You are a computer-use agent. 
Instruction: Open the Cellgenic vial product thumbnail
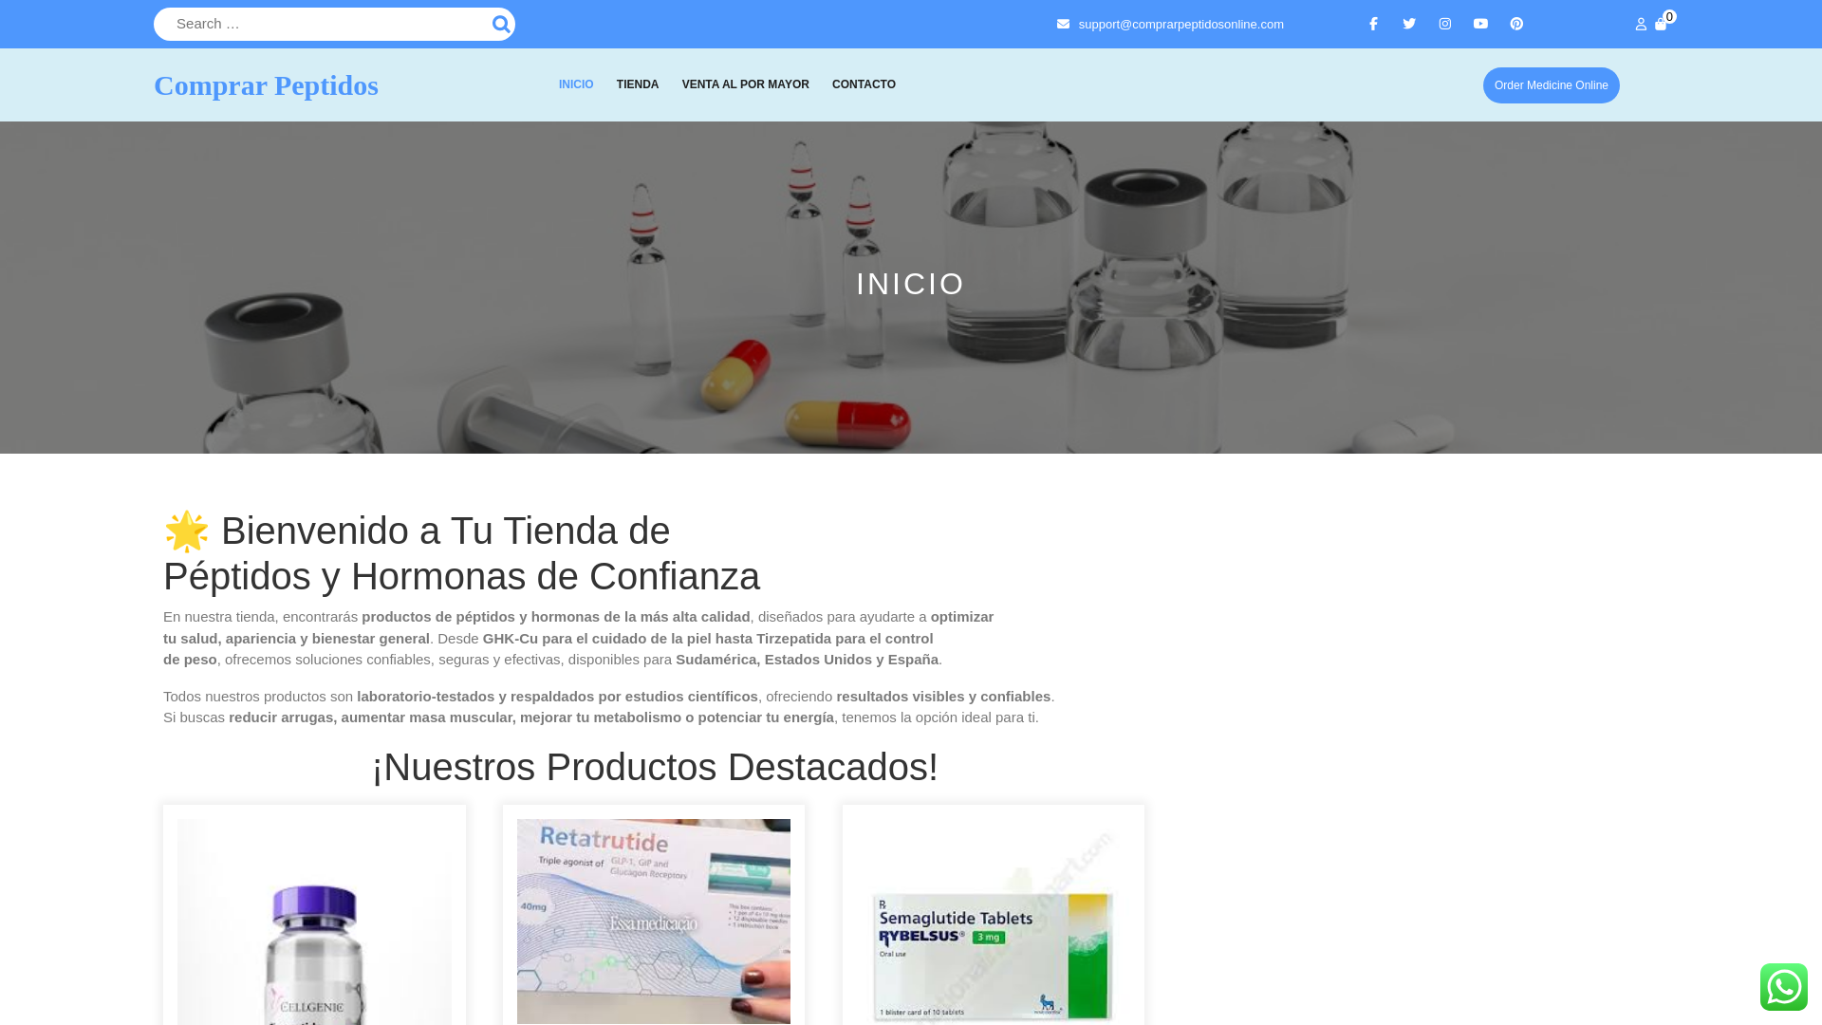(x=314, y=922)
